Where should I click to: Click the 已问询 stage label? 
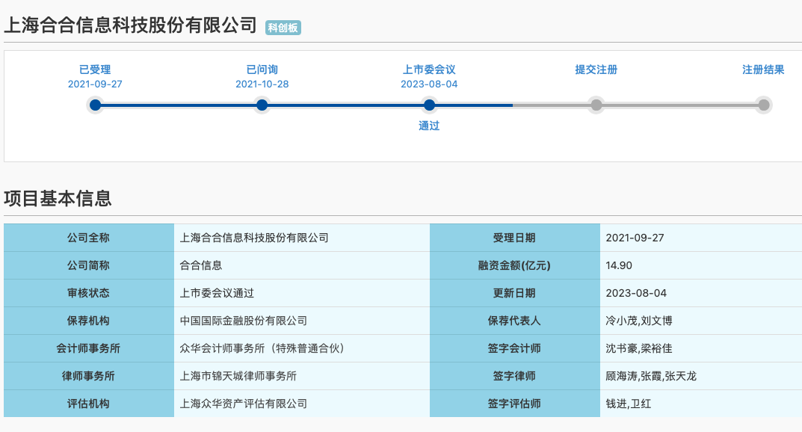(262, 70)
